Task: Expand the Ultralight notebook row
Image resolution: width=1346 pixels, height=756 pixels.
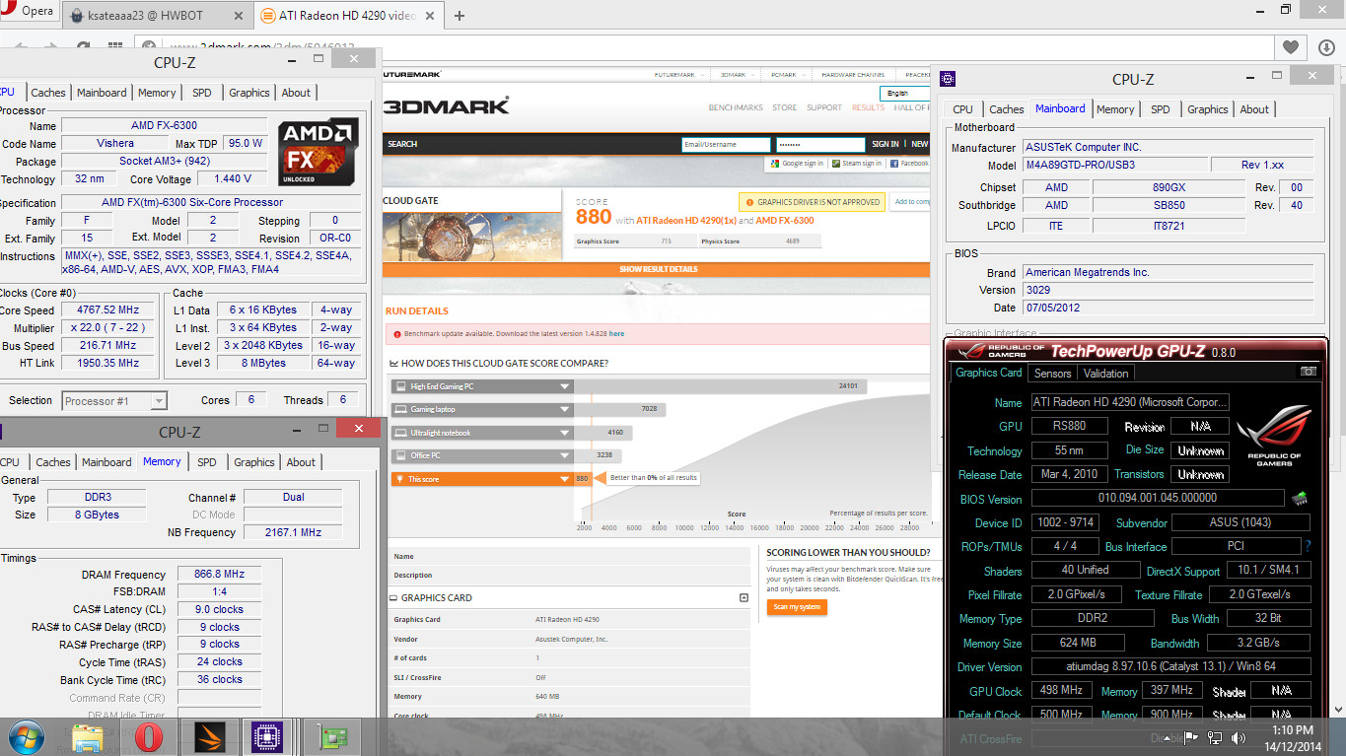Action: tap(565, 433)
